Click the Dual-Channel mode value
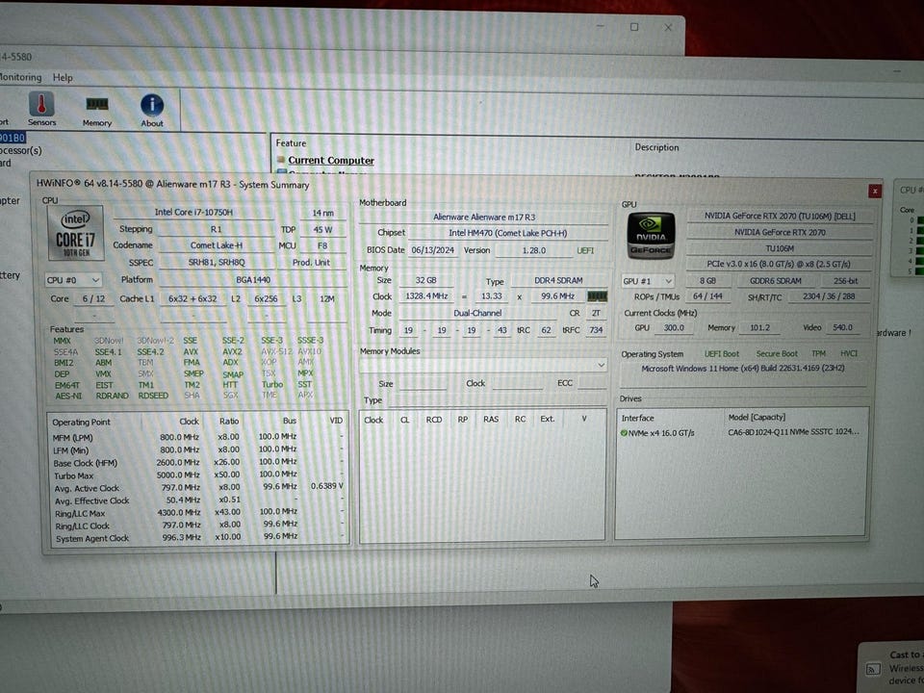Screen dimensions: 924x693 (x=477, y=313)
